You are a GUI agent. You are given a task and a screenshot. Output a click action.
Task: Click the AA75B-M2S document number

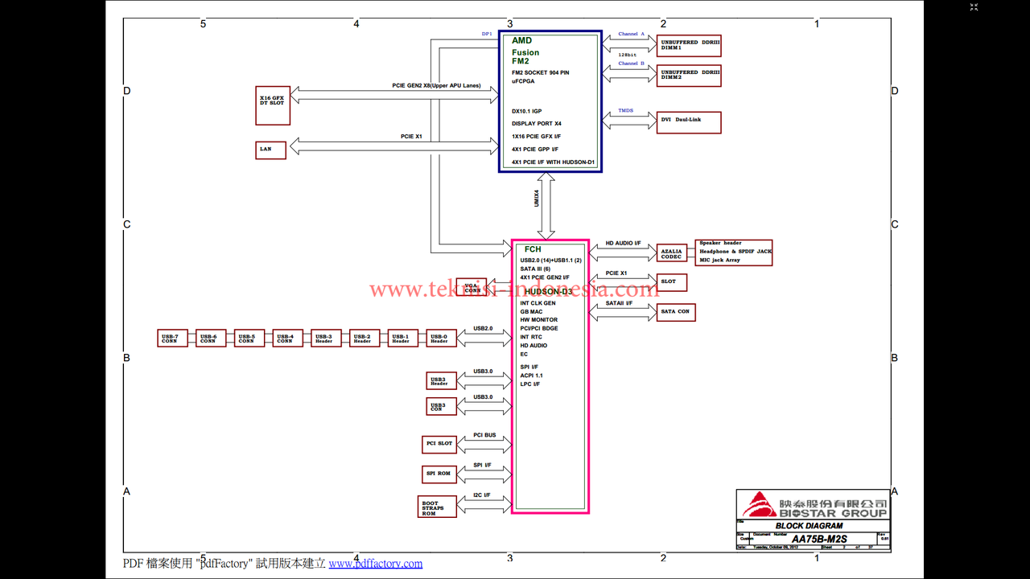coord(819,539)
